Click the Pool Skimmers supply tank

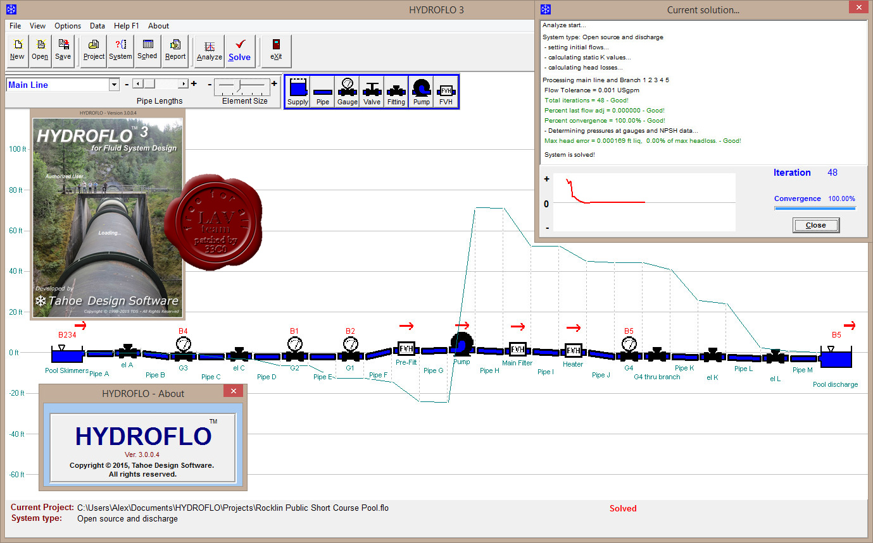pos(68,354)
